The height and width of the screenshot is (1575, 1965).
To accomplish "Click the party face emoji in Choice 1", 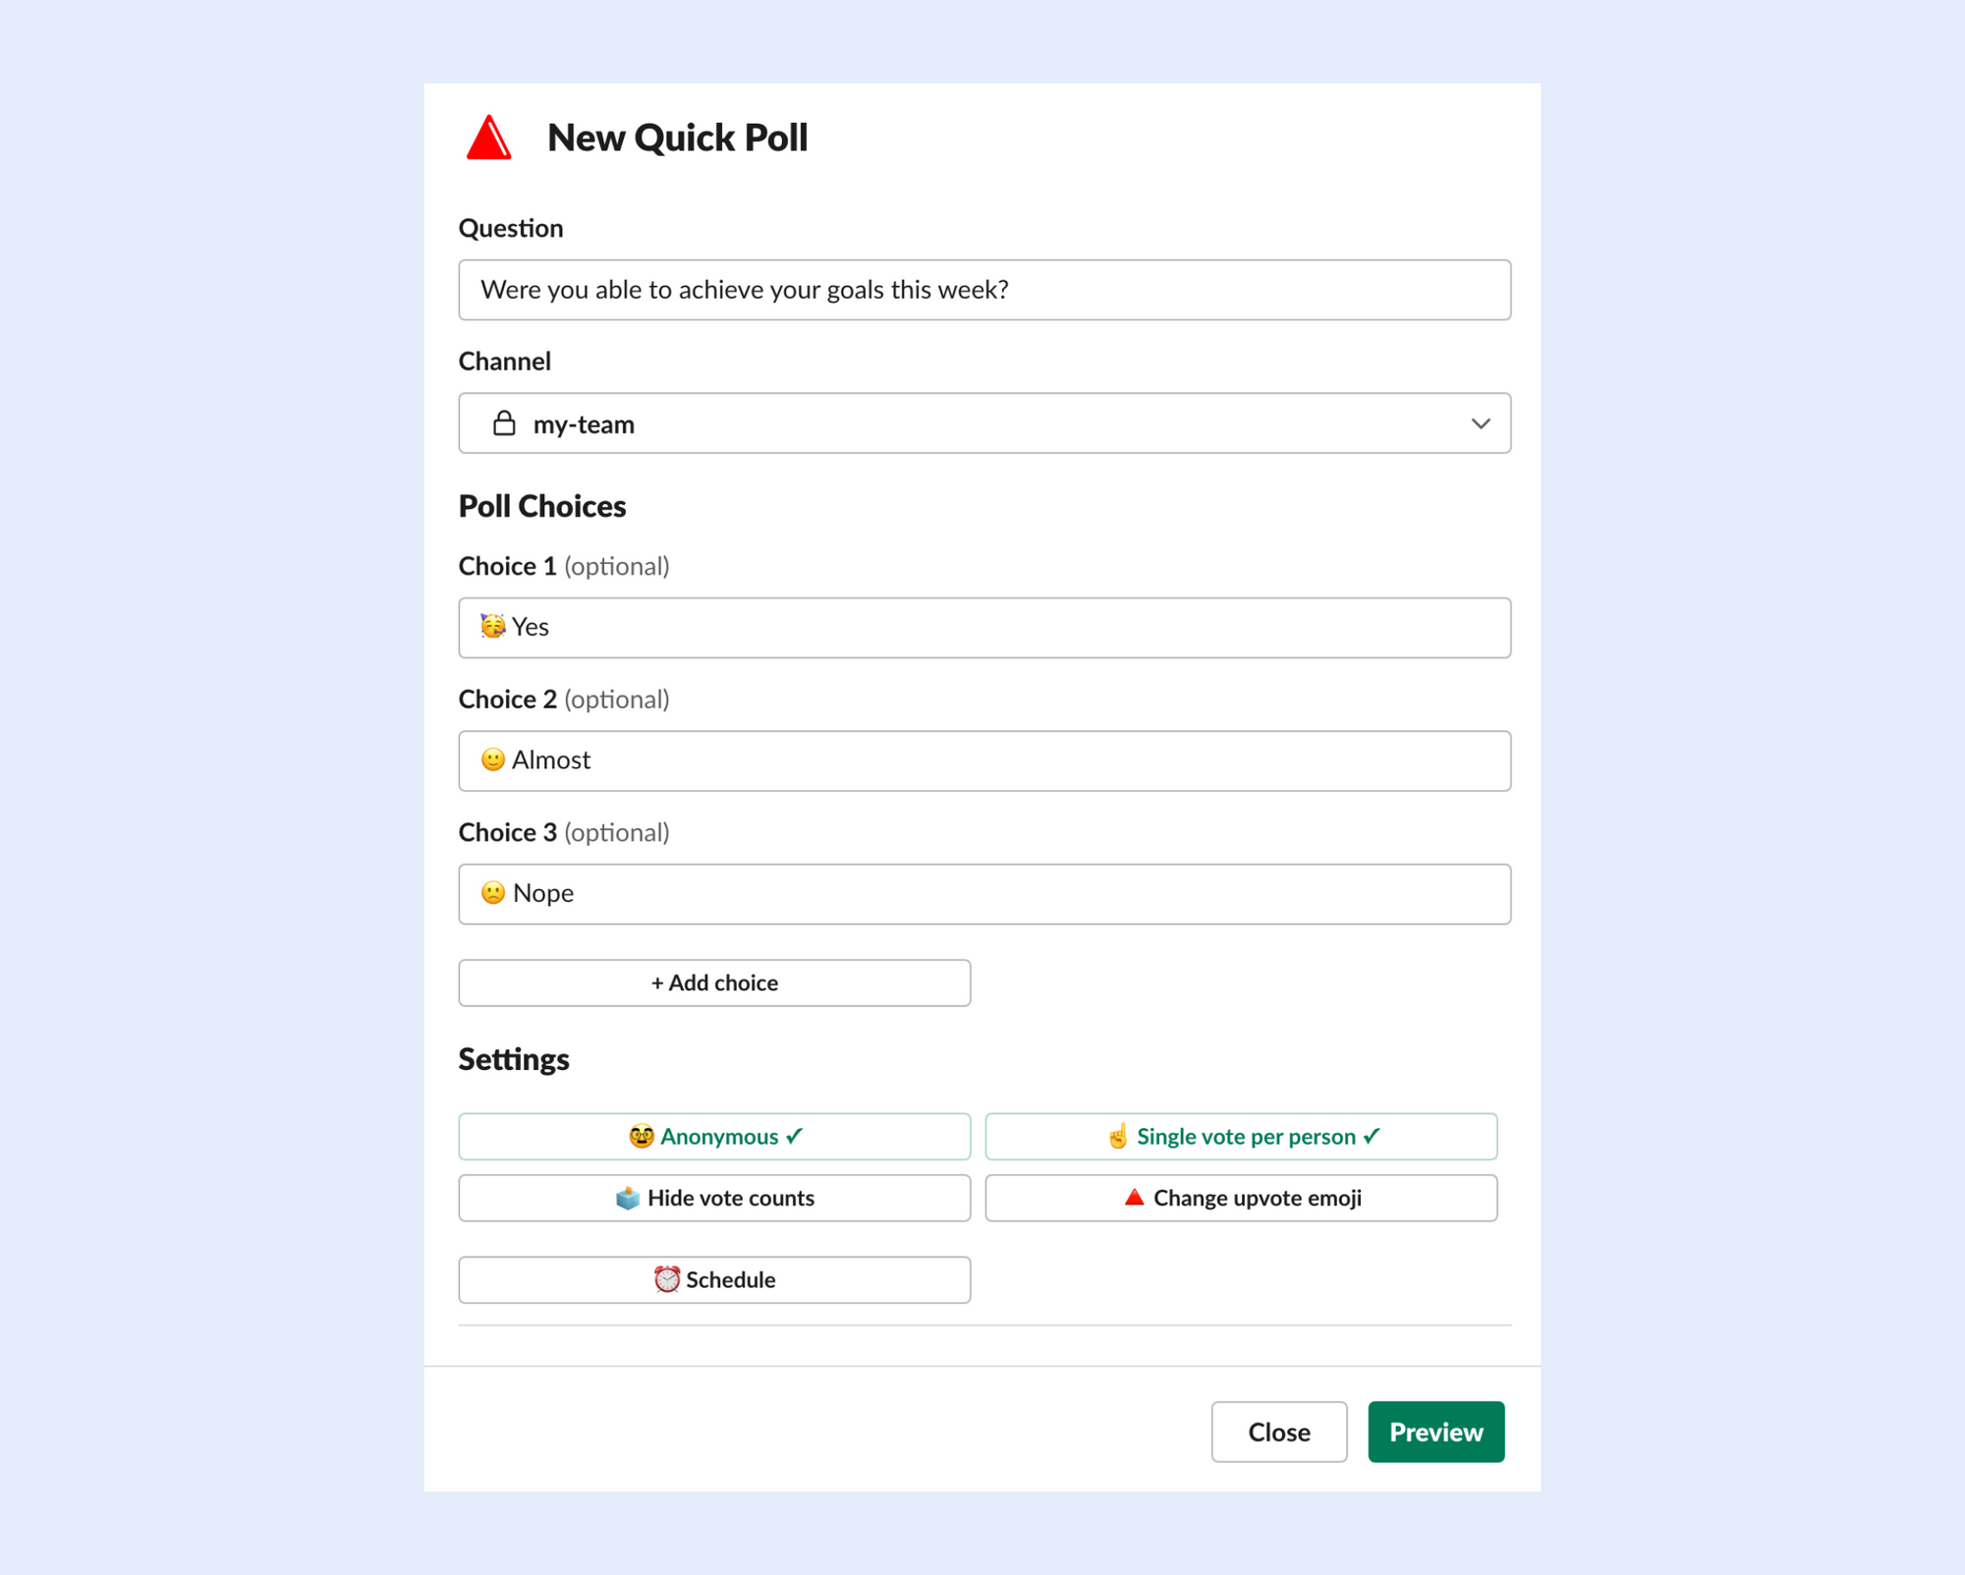I will pos(493,626).
